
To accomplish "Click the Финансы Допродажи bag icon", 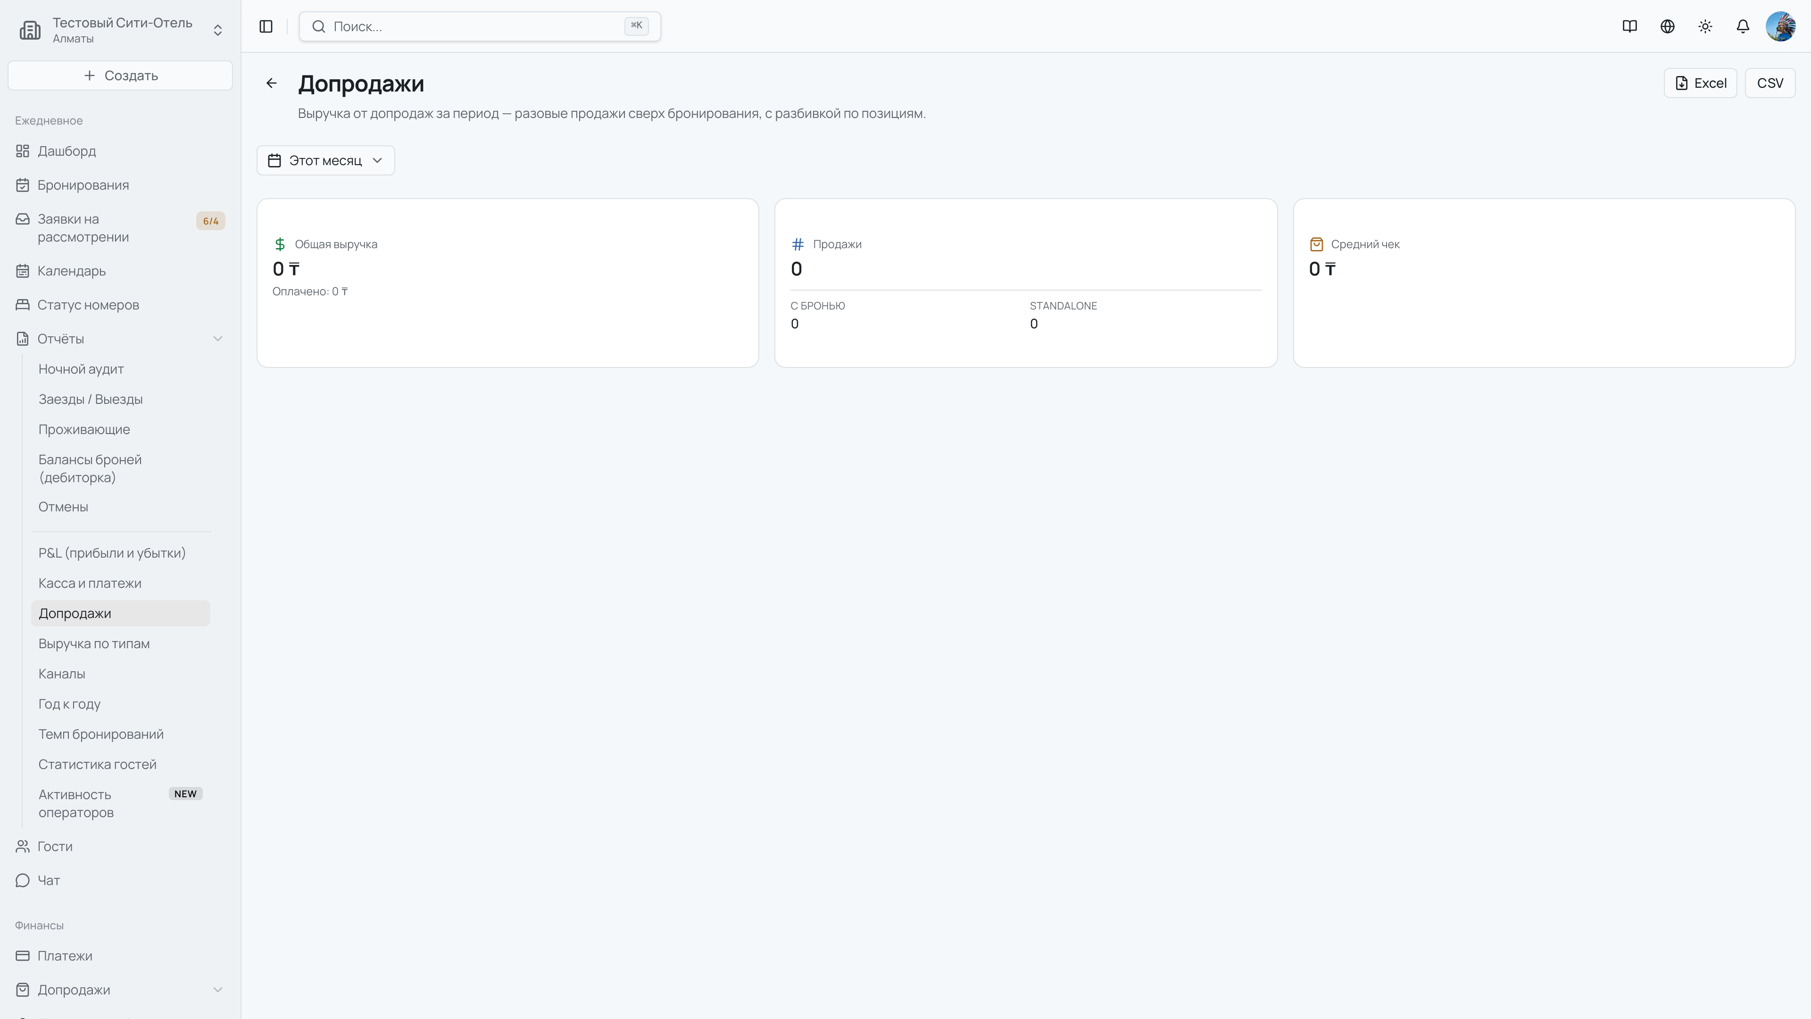I will pyautogui.click(x=23, y=990).
